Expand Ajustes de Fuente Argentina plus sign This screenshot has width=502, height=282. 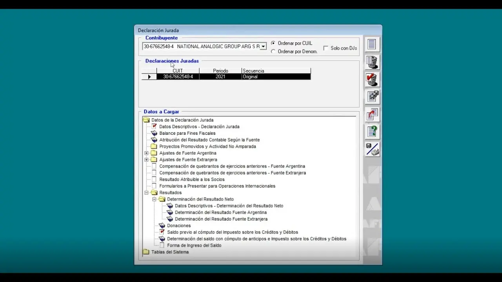click(146, 153)
